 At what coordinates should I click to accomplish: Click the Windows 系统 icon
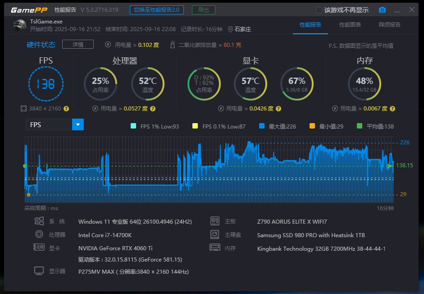pos(39,221)
